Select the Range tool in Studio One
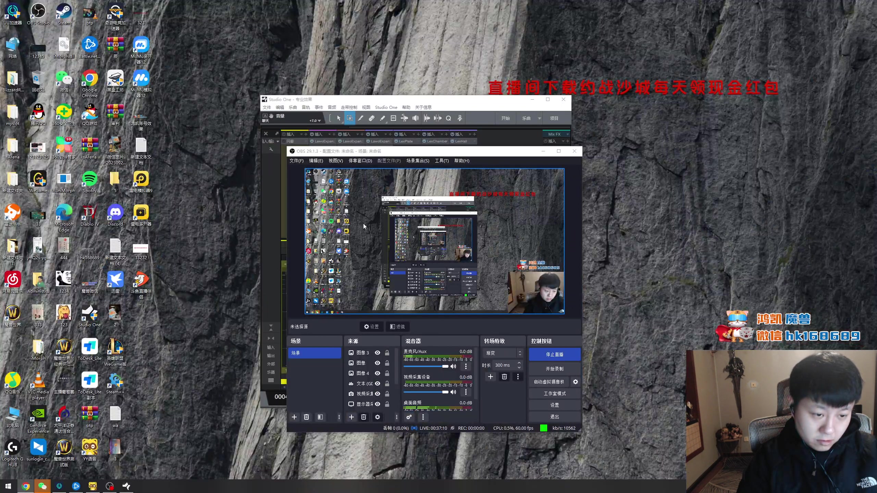 click(x=349, y=118)
